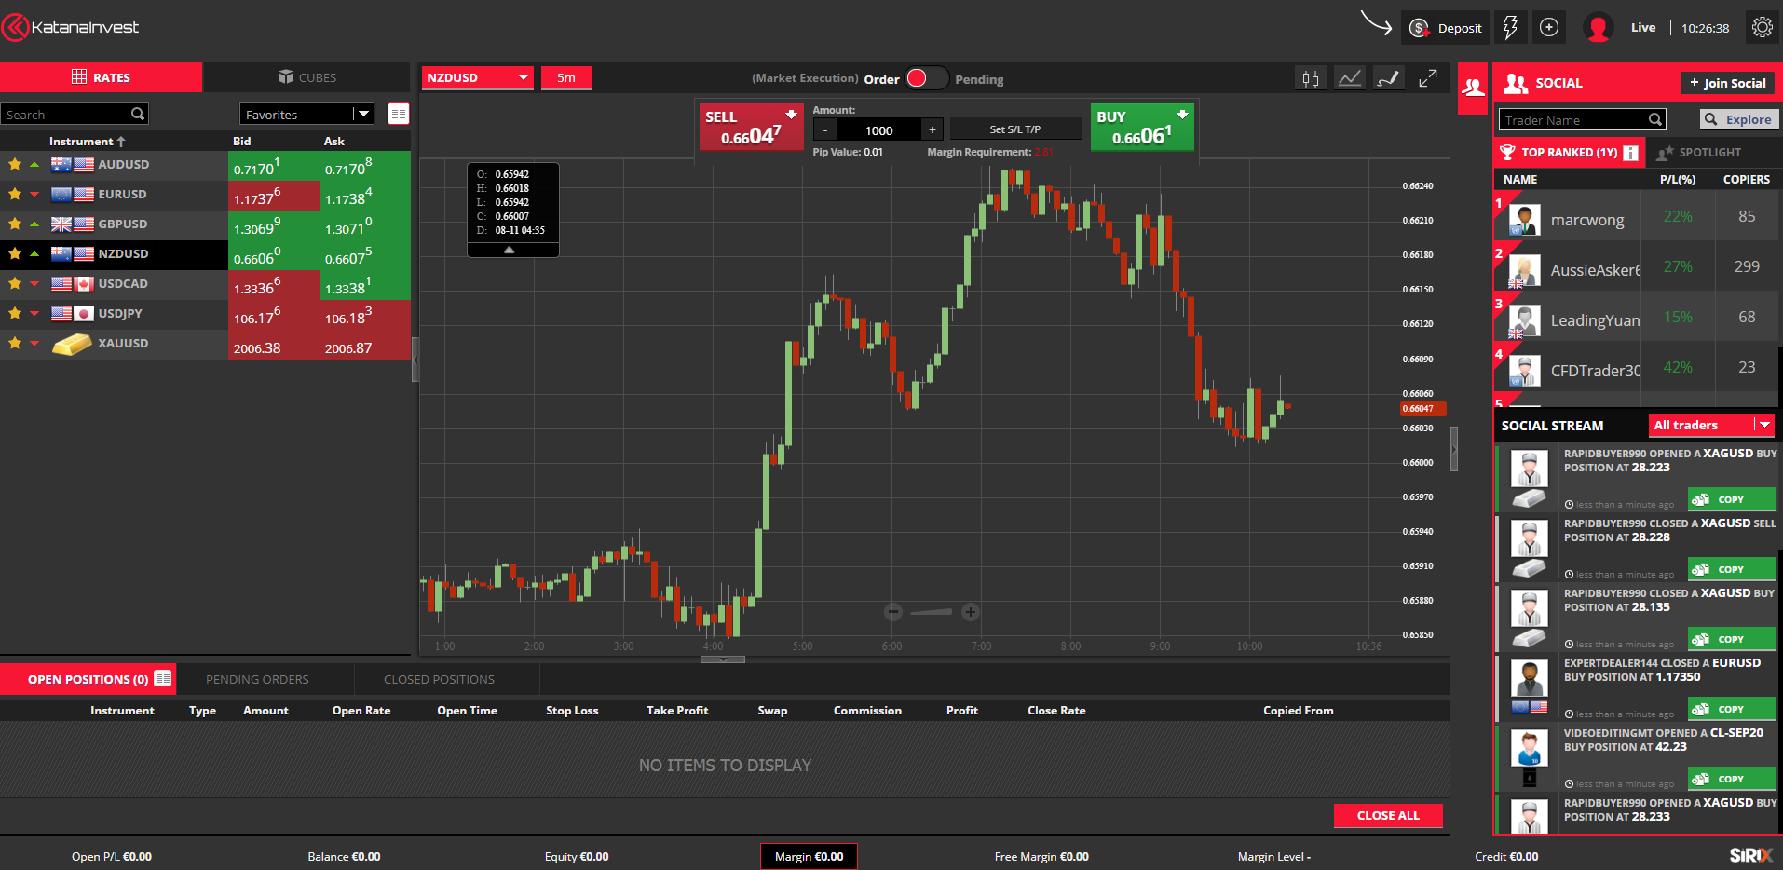This screenshot has height=870, width=1783.
Task: Collapse the bottom positions panel handle
Action: [x=723, y=659]
